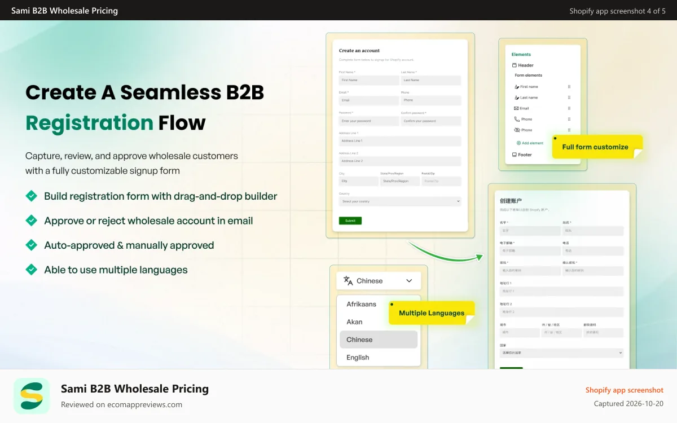Click the visible Phone handset icon in Elements
Screen dimensions: 677x423
pyautogui.click(x=517, y=119)
